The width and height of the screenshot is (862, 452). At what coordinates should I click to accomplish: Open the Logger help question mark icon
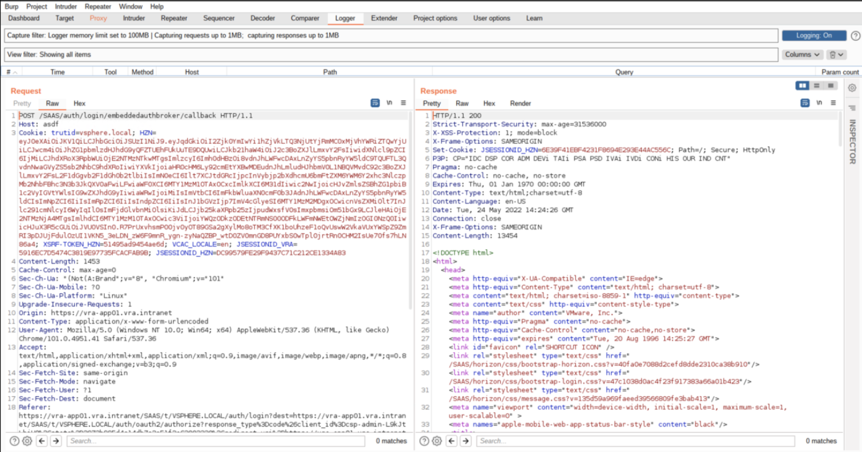855,35
